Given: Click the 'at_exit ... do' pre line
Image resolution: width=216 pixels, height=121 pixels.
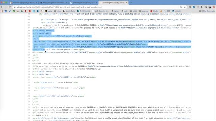Looking at the screenshot, I should (64, 77).
